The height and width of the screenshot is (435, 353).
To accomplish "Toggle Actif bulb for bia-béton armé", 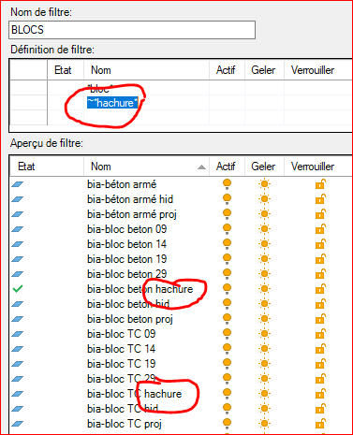I will coord(227,184).
